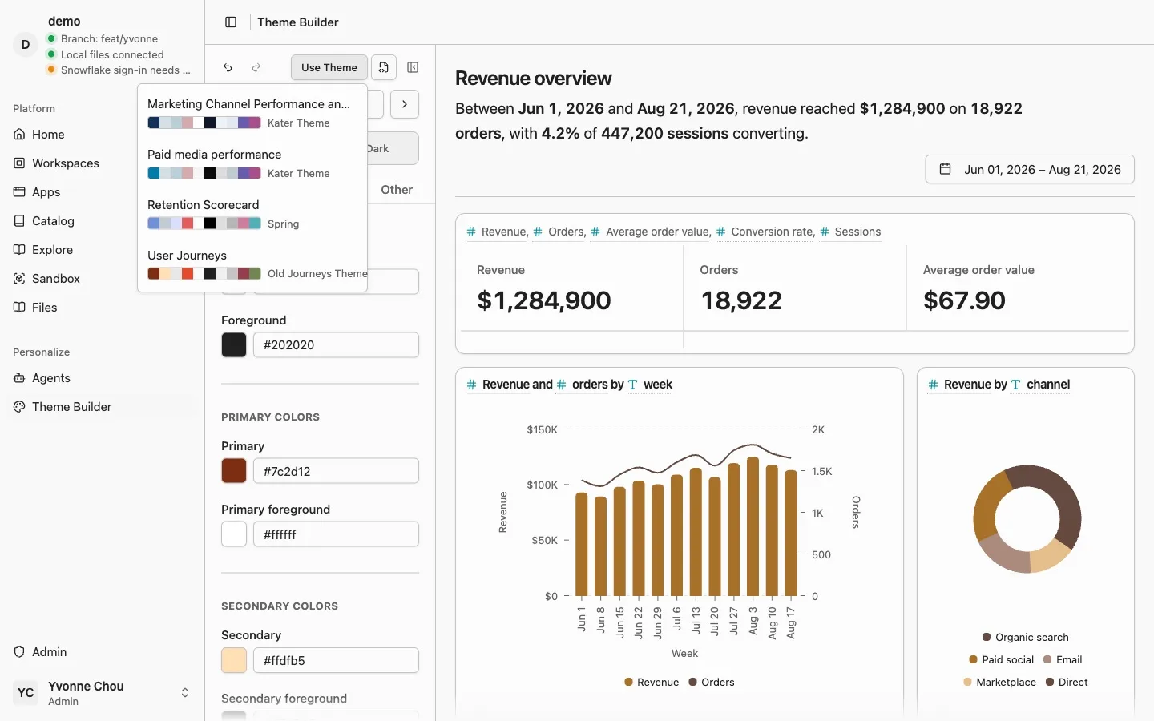This screenshot has width=1154, height=721.
Task: Click the Use Theme button
Action: point(329,68)
